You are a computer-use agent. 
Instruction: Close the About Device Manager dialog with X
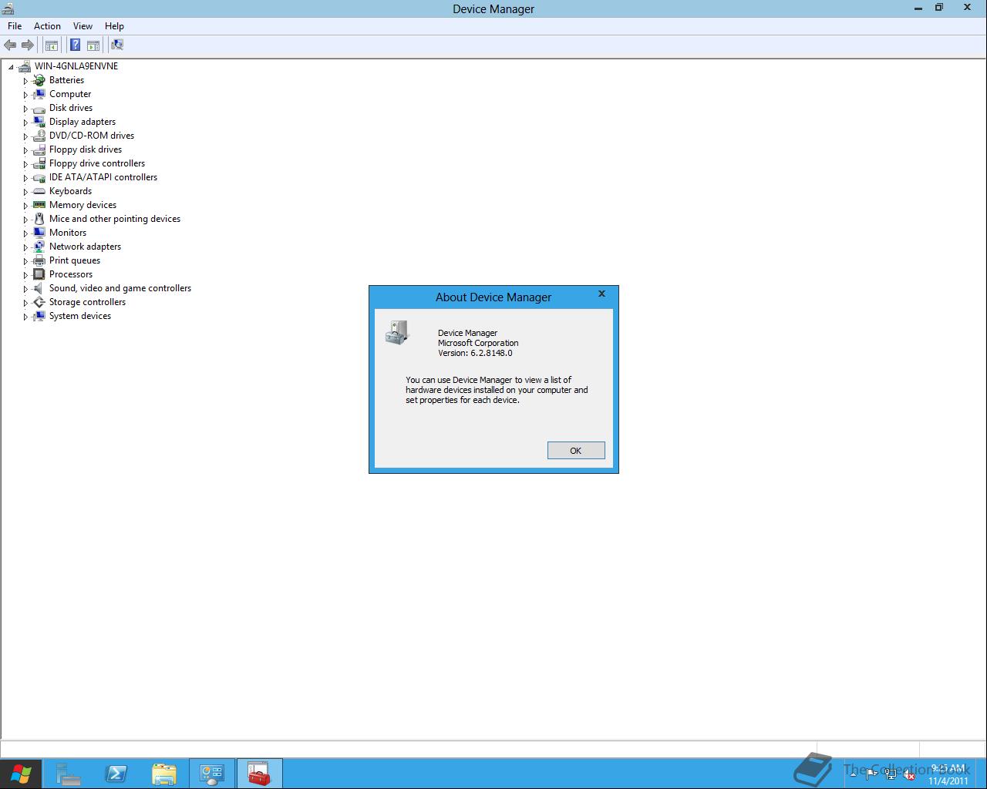click(x=601, y=294)
